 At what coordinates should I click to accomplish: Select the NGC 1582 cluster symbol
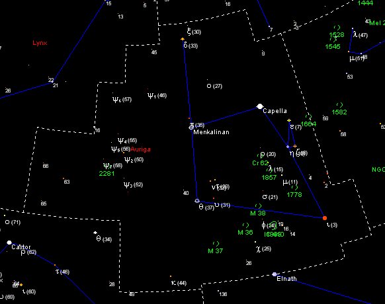[x=339, y=105]
